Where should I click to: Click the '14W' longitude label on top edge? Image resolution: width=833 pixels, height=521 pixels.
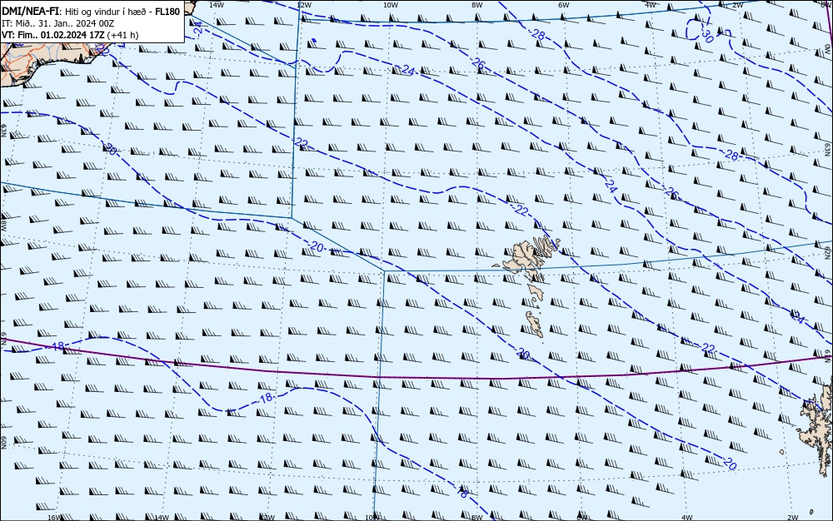pyautogui.click(x=217, y=4)
